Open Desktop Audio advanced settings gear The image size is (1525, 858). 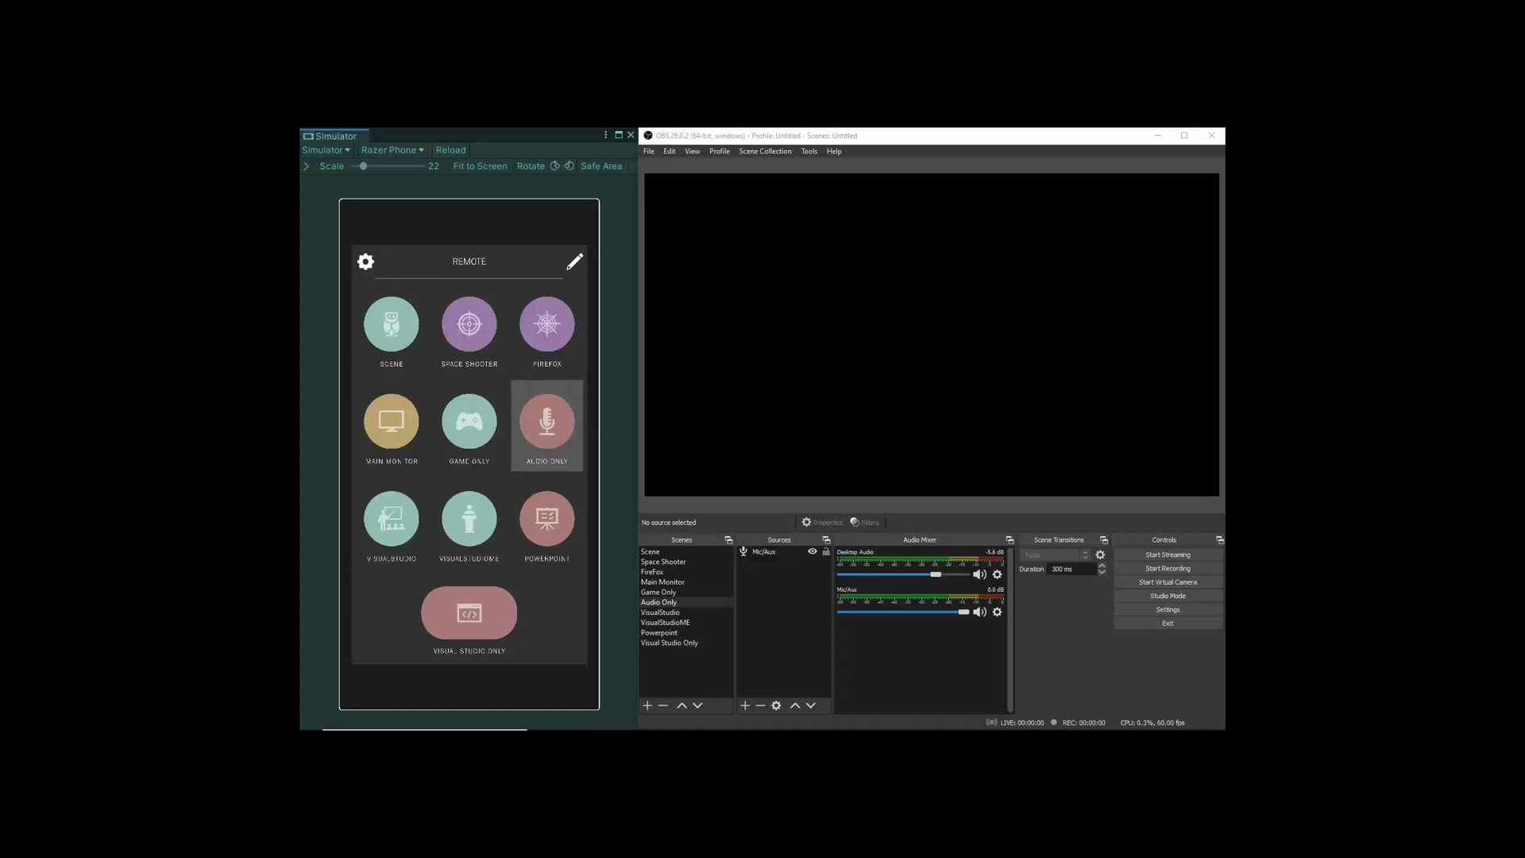(x=998, y=574)
